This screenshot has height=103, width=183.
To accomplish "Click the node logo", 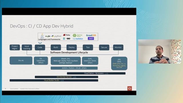I will 48,36.
